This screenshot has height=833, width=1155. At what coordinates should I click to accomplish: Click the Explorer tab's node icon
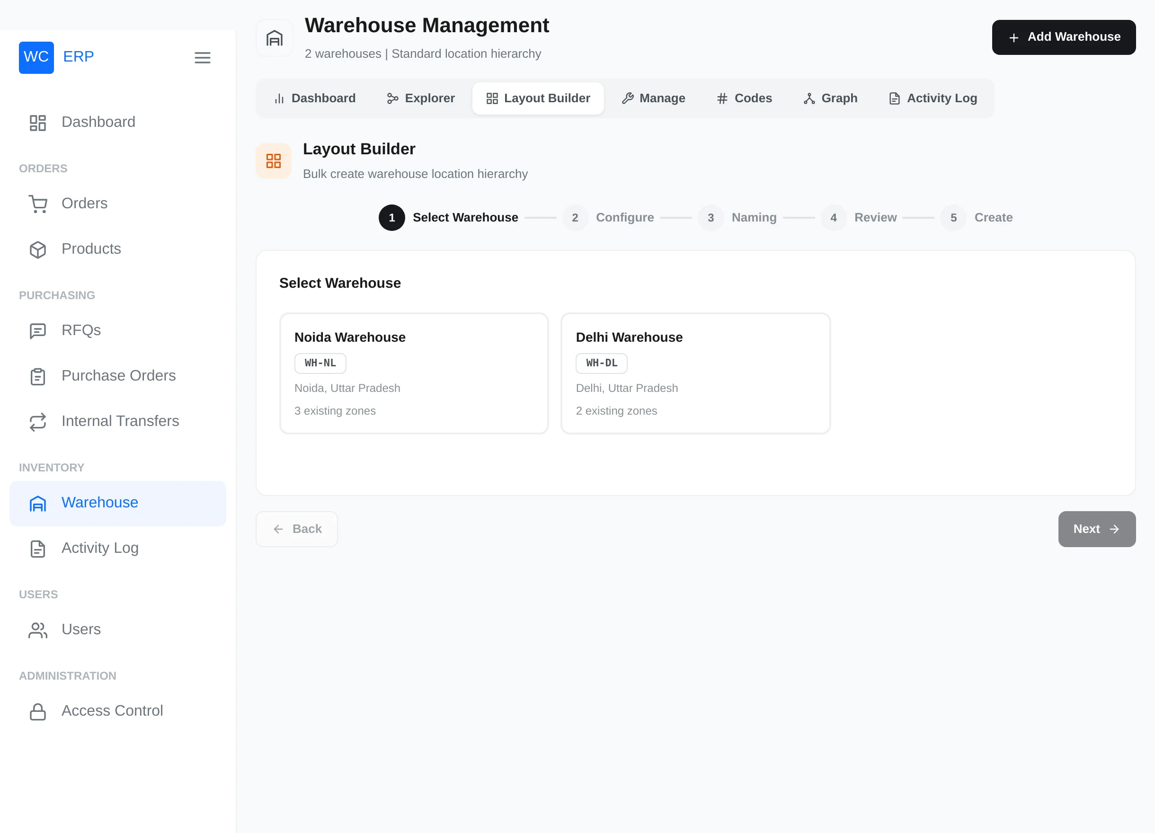392,98
